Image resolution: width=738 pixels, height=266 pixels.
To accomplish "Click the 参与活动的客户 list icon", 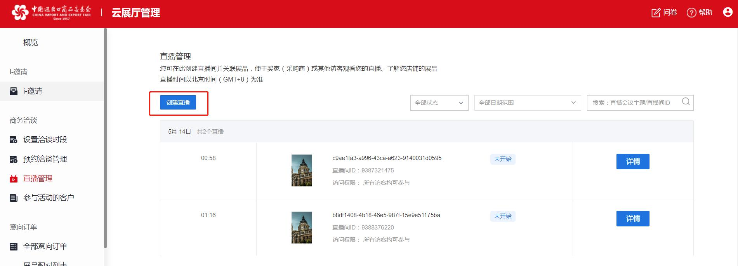I will point(14,198).
